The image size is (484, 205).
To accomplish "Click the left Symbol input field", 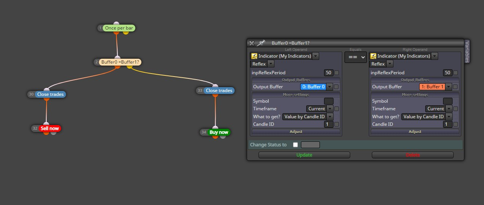I will pos(329,101).
